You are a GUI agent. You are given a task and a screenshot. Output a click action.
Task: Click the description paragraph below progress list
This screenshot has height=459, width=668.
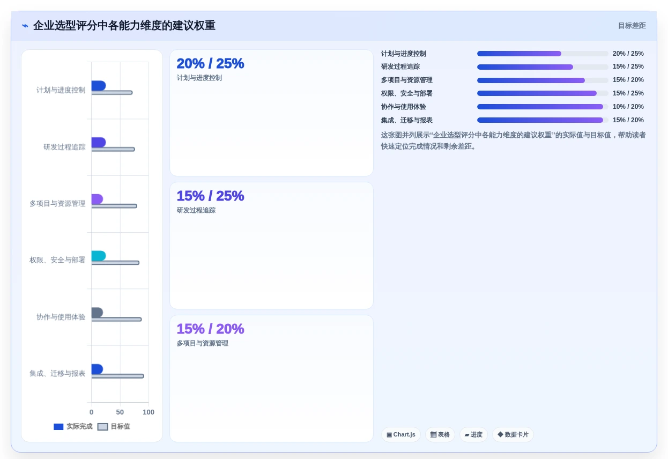point(514,140)
